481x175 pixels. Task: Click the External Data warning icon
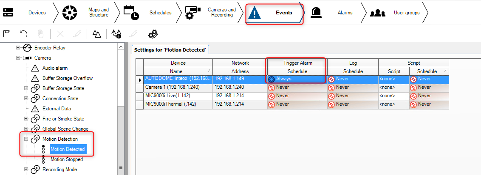coord(36,108)
